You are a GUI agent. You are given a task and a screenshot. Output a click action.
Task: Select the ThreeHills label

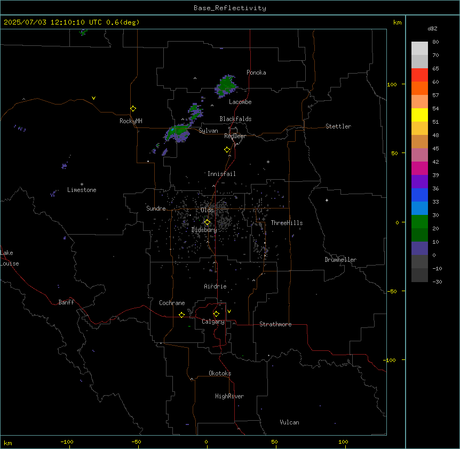tap(287, 223)
